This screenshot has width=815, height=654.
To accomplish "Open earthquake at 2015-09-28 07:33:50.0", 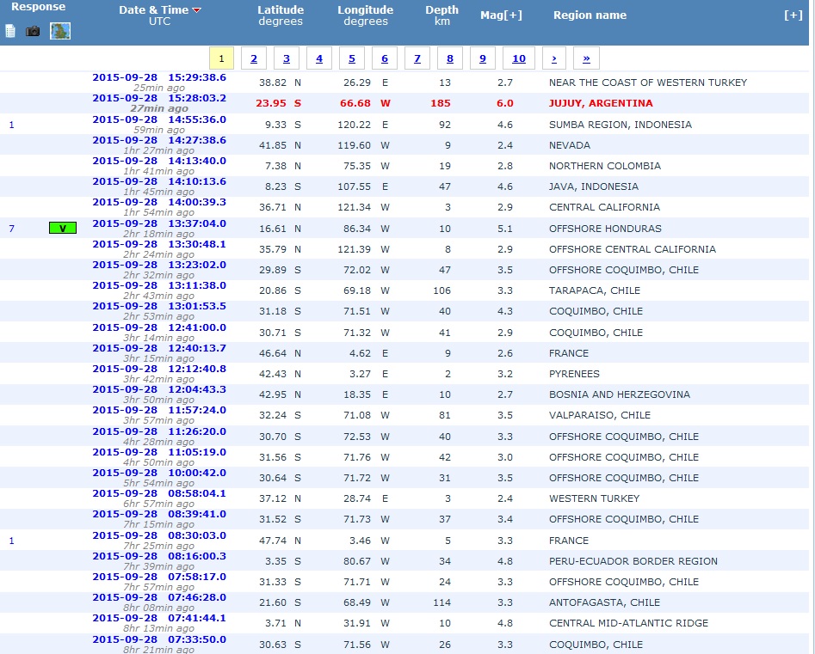I will coord(159,639).
